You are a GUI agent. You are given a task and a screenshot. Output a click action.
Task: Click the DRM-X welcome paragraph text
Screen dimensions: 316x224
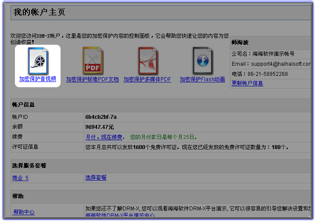pos(119,39)
